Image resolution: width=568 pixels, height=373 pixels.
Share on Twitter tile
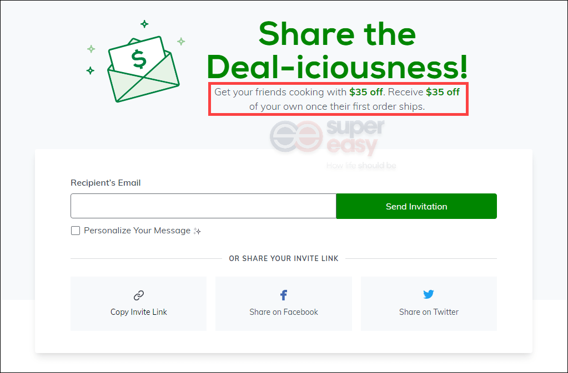coord(429,304)
